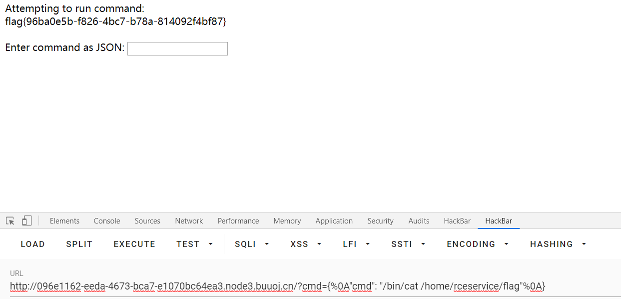Open the SQLI dropdown menu

252,244
